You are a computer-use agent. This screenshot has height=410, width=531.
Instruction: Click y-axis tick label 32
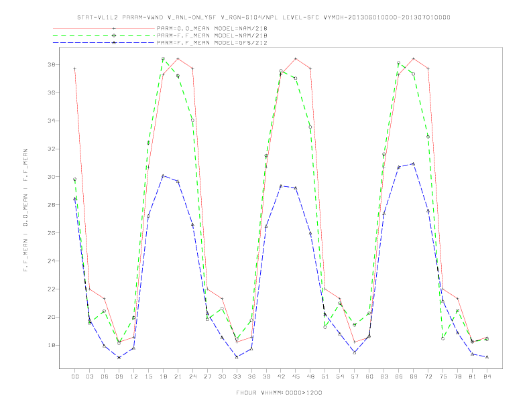pos(52,149)
